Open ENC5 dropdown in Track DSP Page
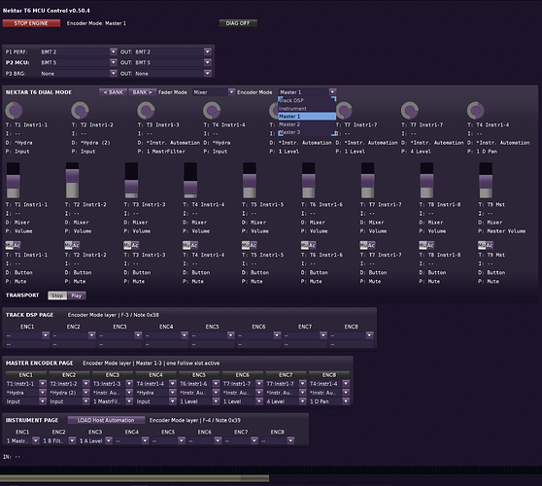 (213, 335)
